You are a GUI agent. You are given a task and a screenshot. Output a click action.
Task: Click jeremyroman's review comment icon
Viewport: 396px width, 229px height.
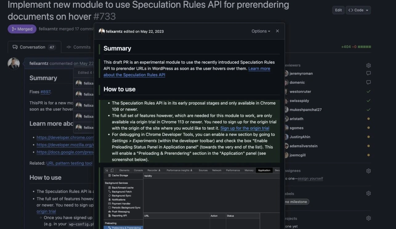368,73
